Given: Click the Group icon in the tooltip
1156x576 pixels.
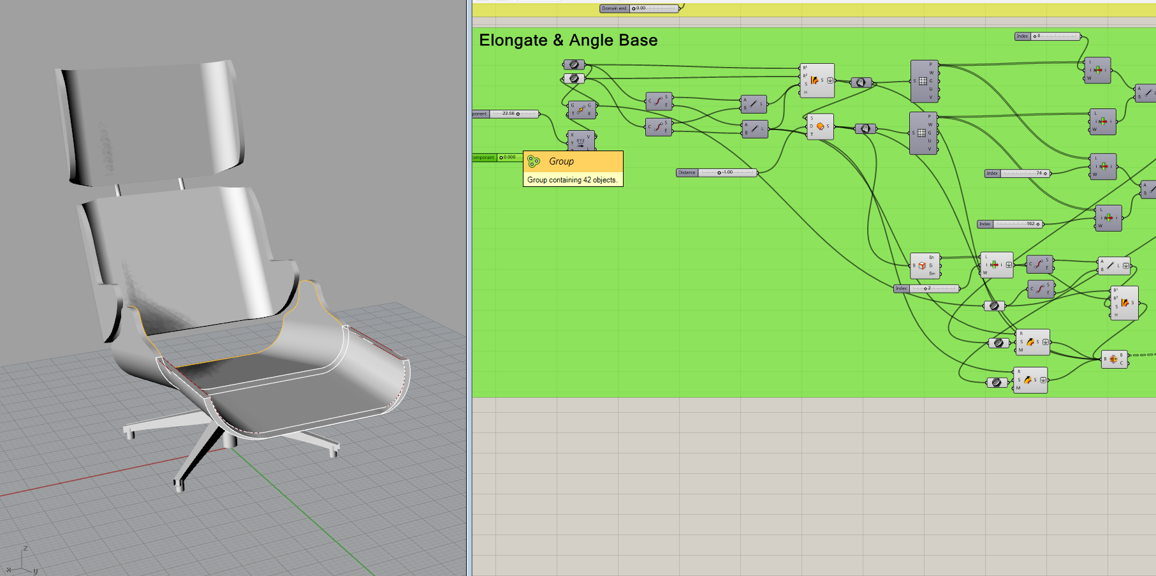Looking at the screenshot, I should (x=534, y=161).
